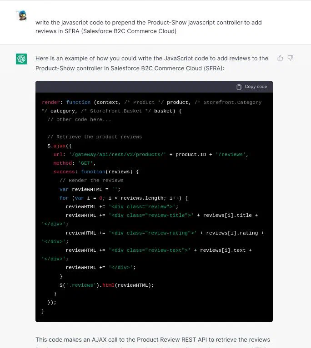Click the "var reviewHTML = '';" line
The height and width of the screenshot is (348, 311).
(x=90, y=189)
